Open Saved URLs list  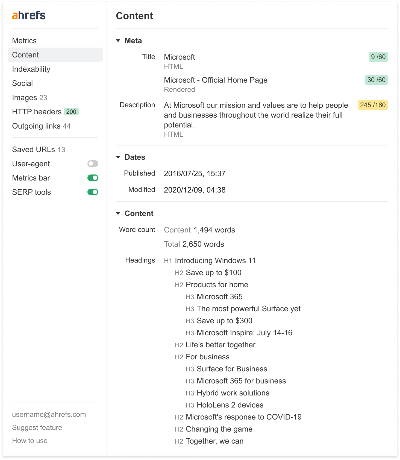click(39, 150)
